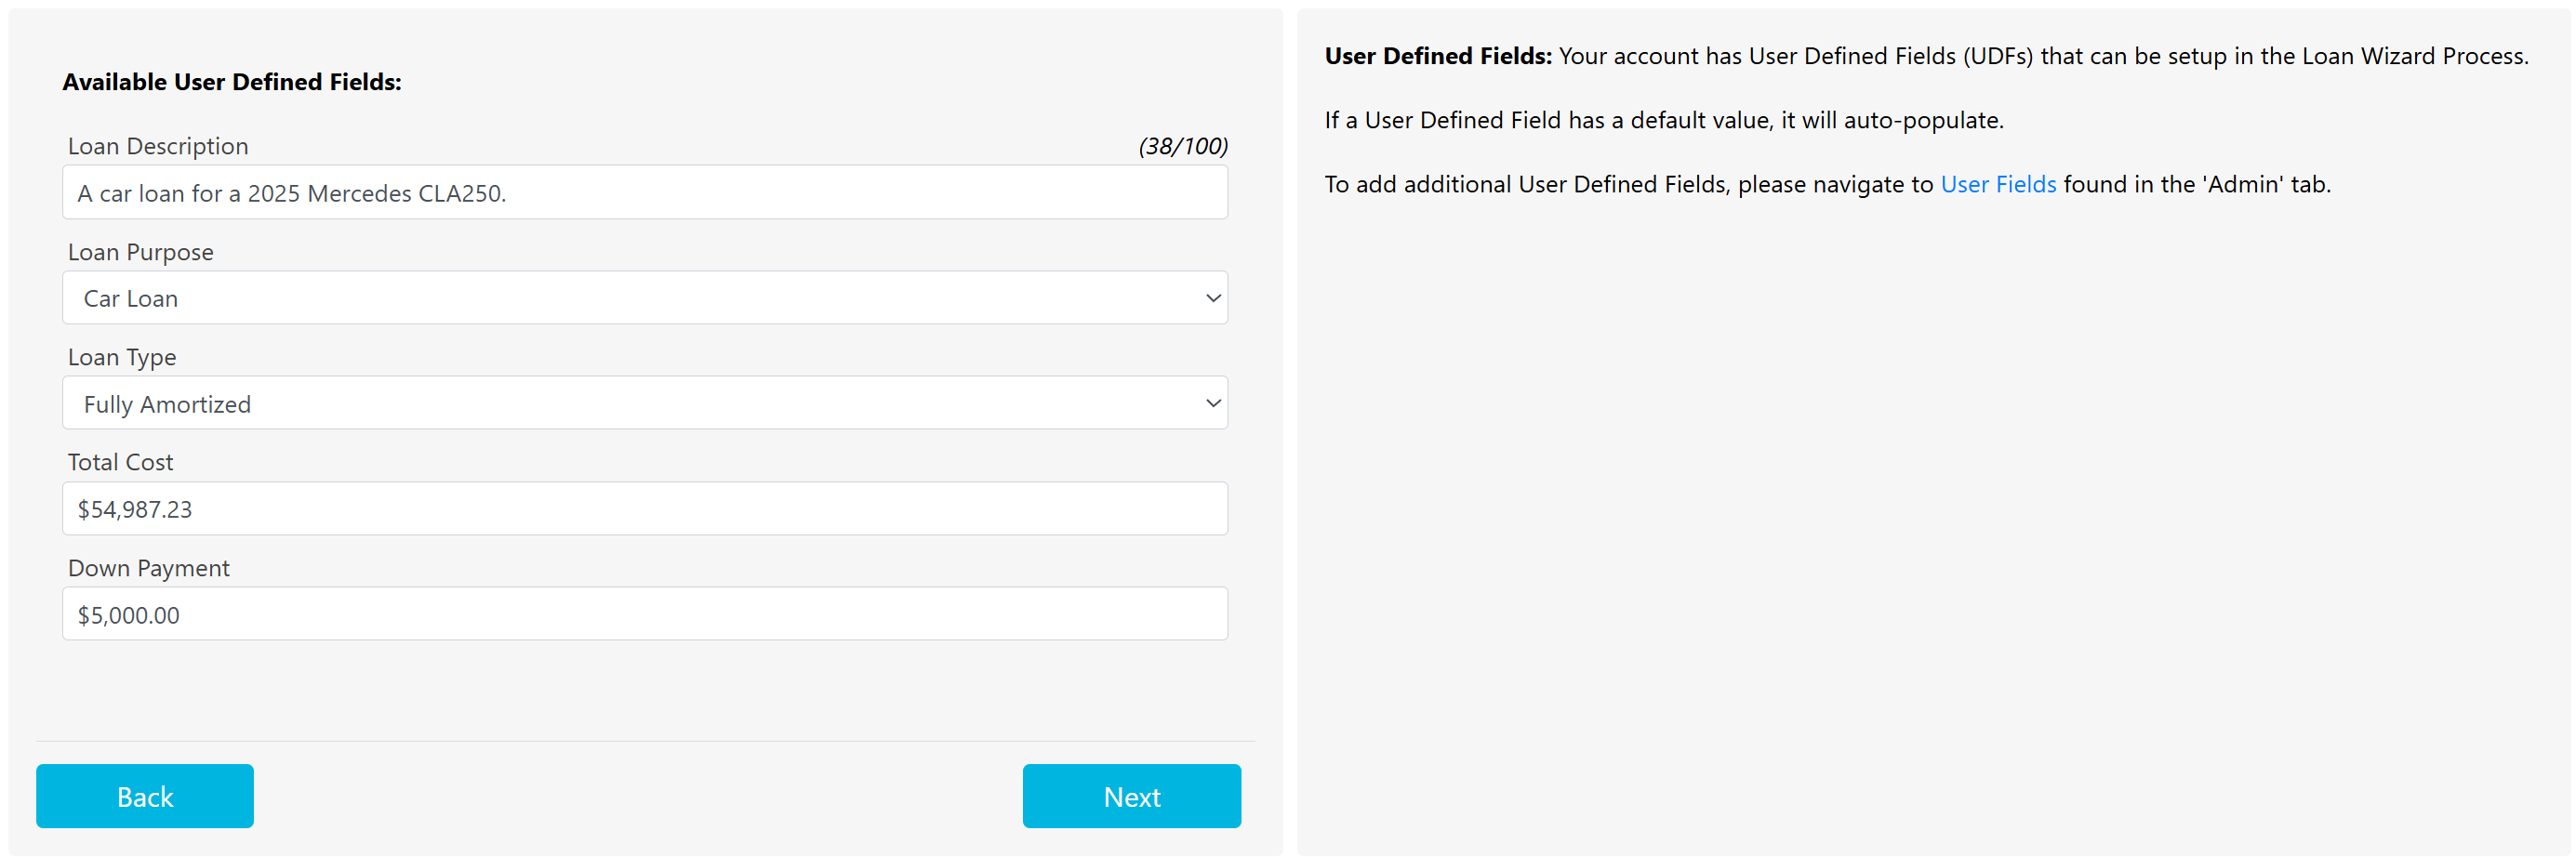
Task: Click the Loan Description label
Action: [158, 146]
